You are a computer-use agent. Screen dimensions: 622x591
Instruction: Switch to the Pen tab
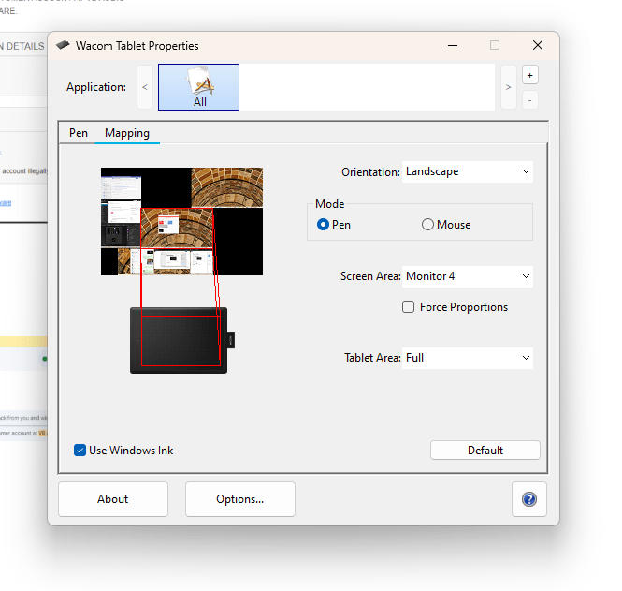coord(79,133)
